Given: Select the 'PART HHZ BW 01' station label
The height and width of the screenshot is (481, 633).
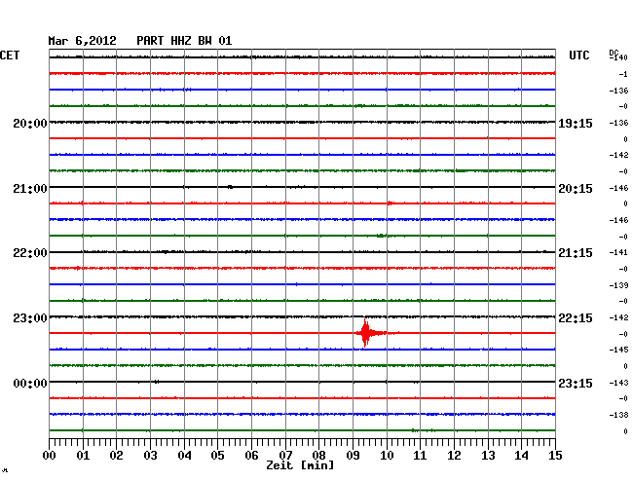Looking at the screenshot, I should pyautogui.click(x=184, y=40).
